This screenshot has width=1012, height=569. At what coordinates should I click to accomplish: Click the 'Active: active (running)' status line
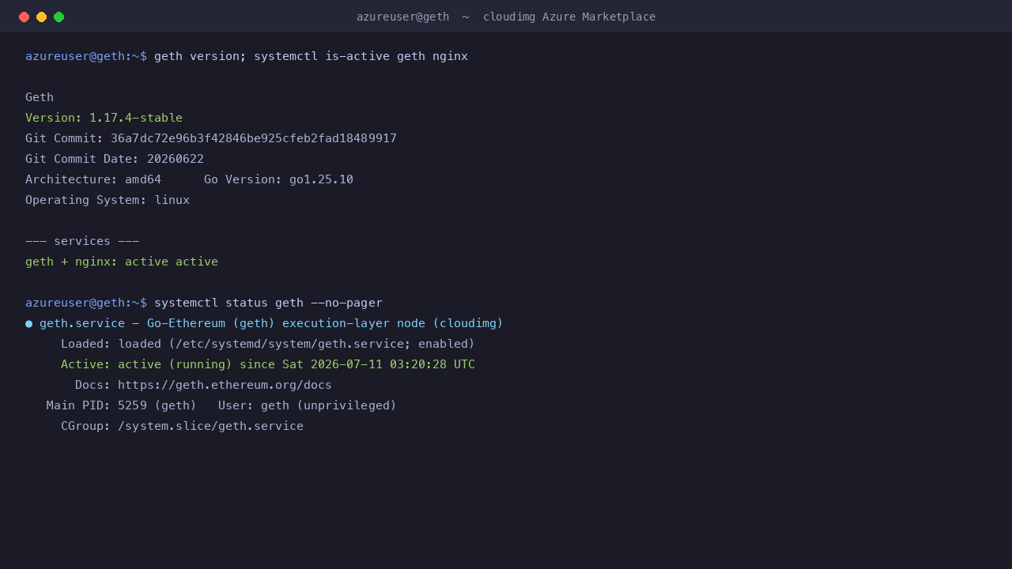[268, 364]
